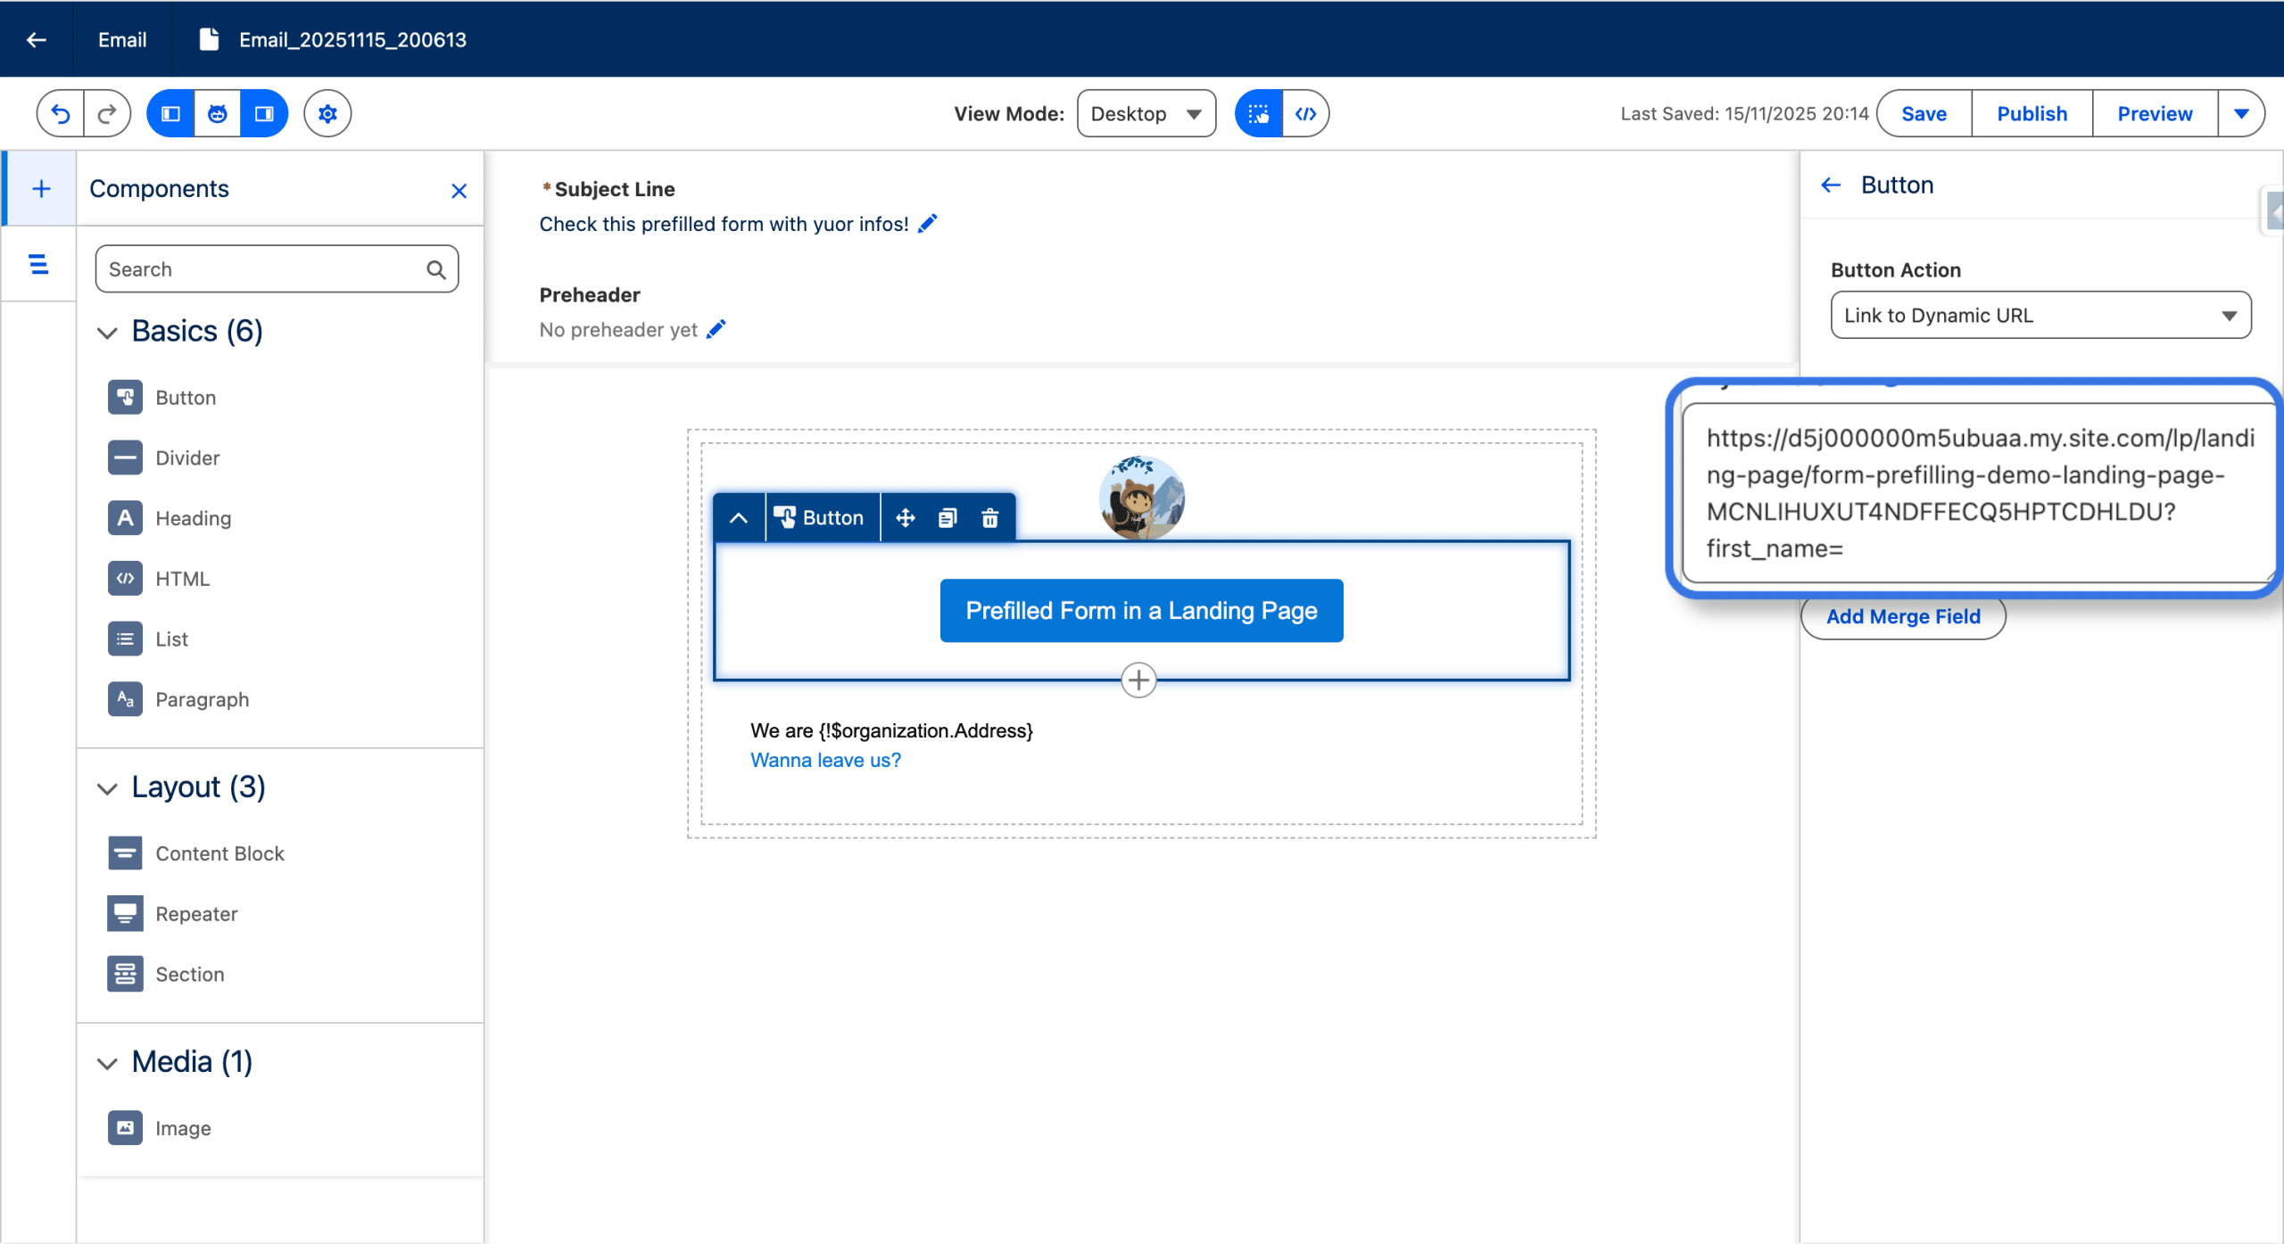Screen dimensions: 2284x1244
Task: Open the structure list tab
Action: coord(38,264)
